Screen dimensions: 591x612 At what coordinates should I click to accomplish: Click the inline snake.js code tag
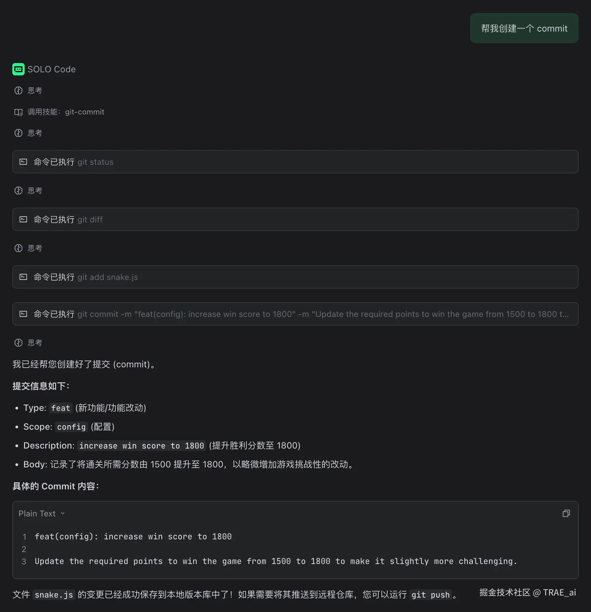(54, 595)
